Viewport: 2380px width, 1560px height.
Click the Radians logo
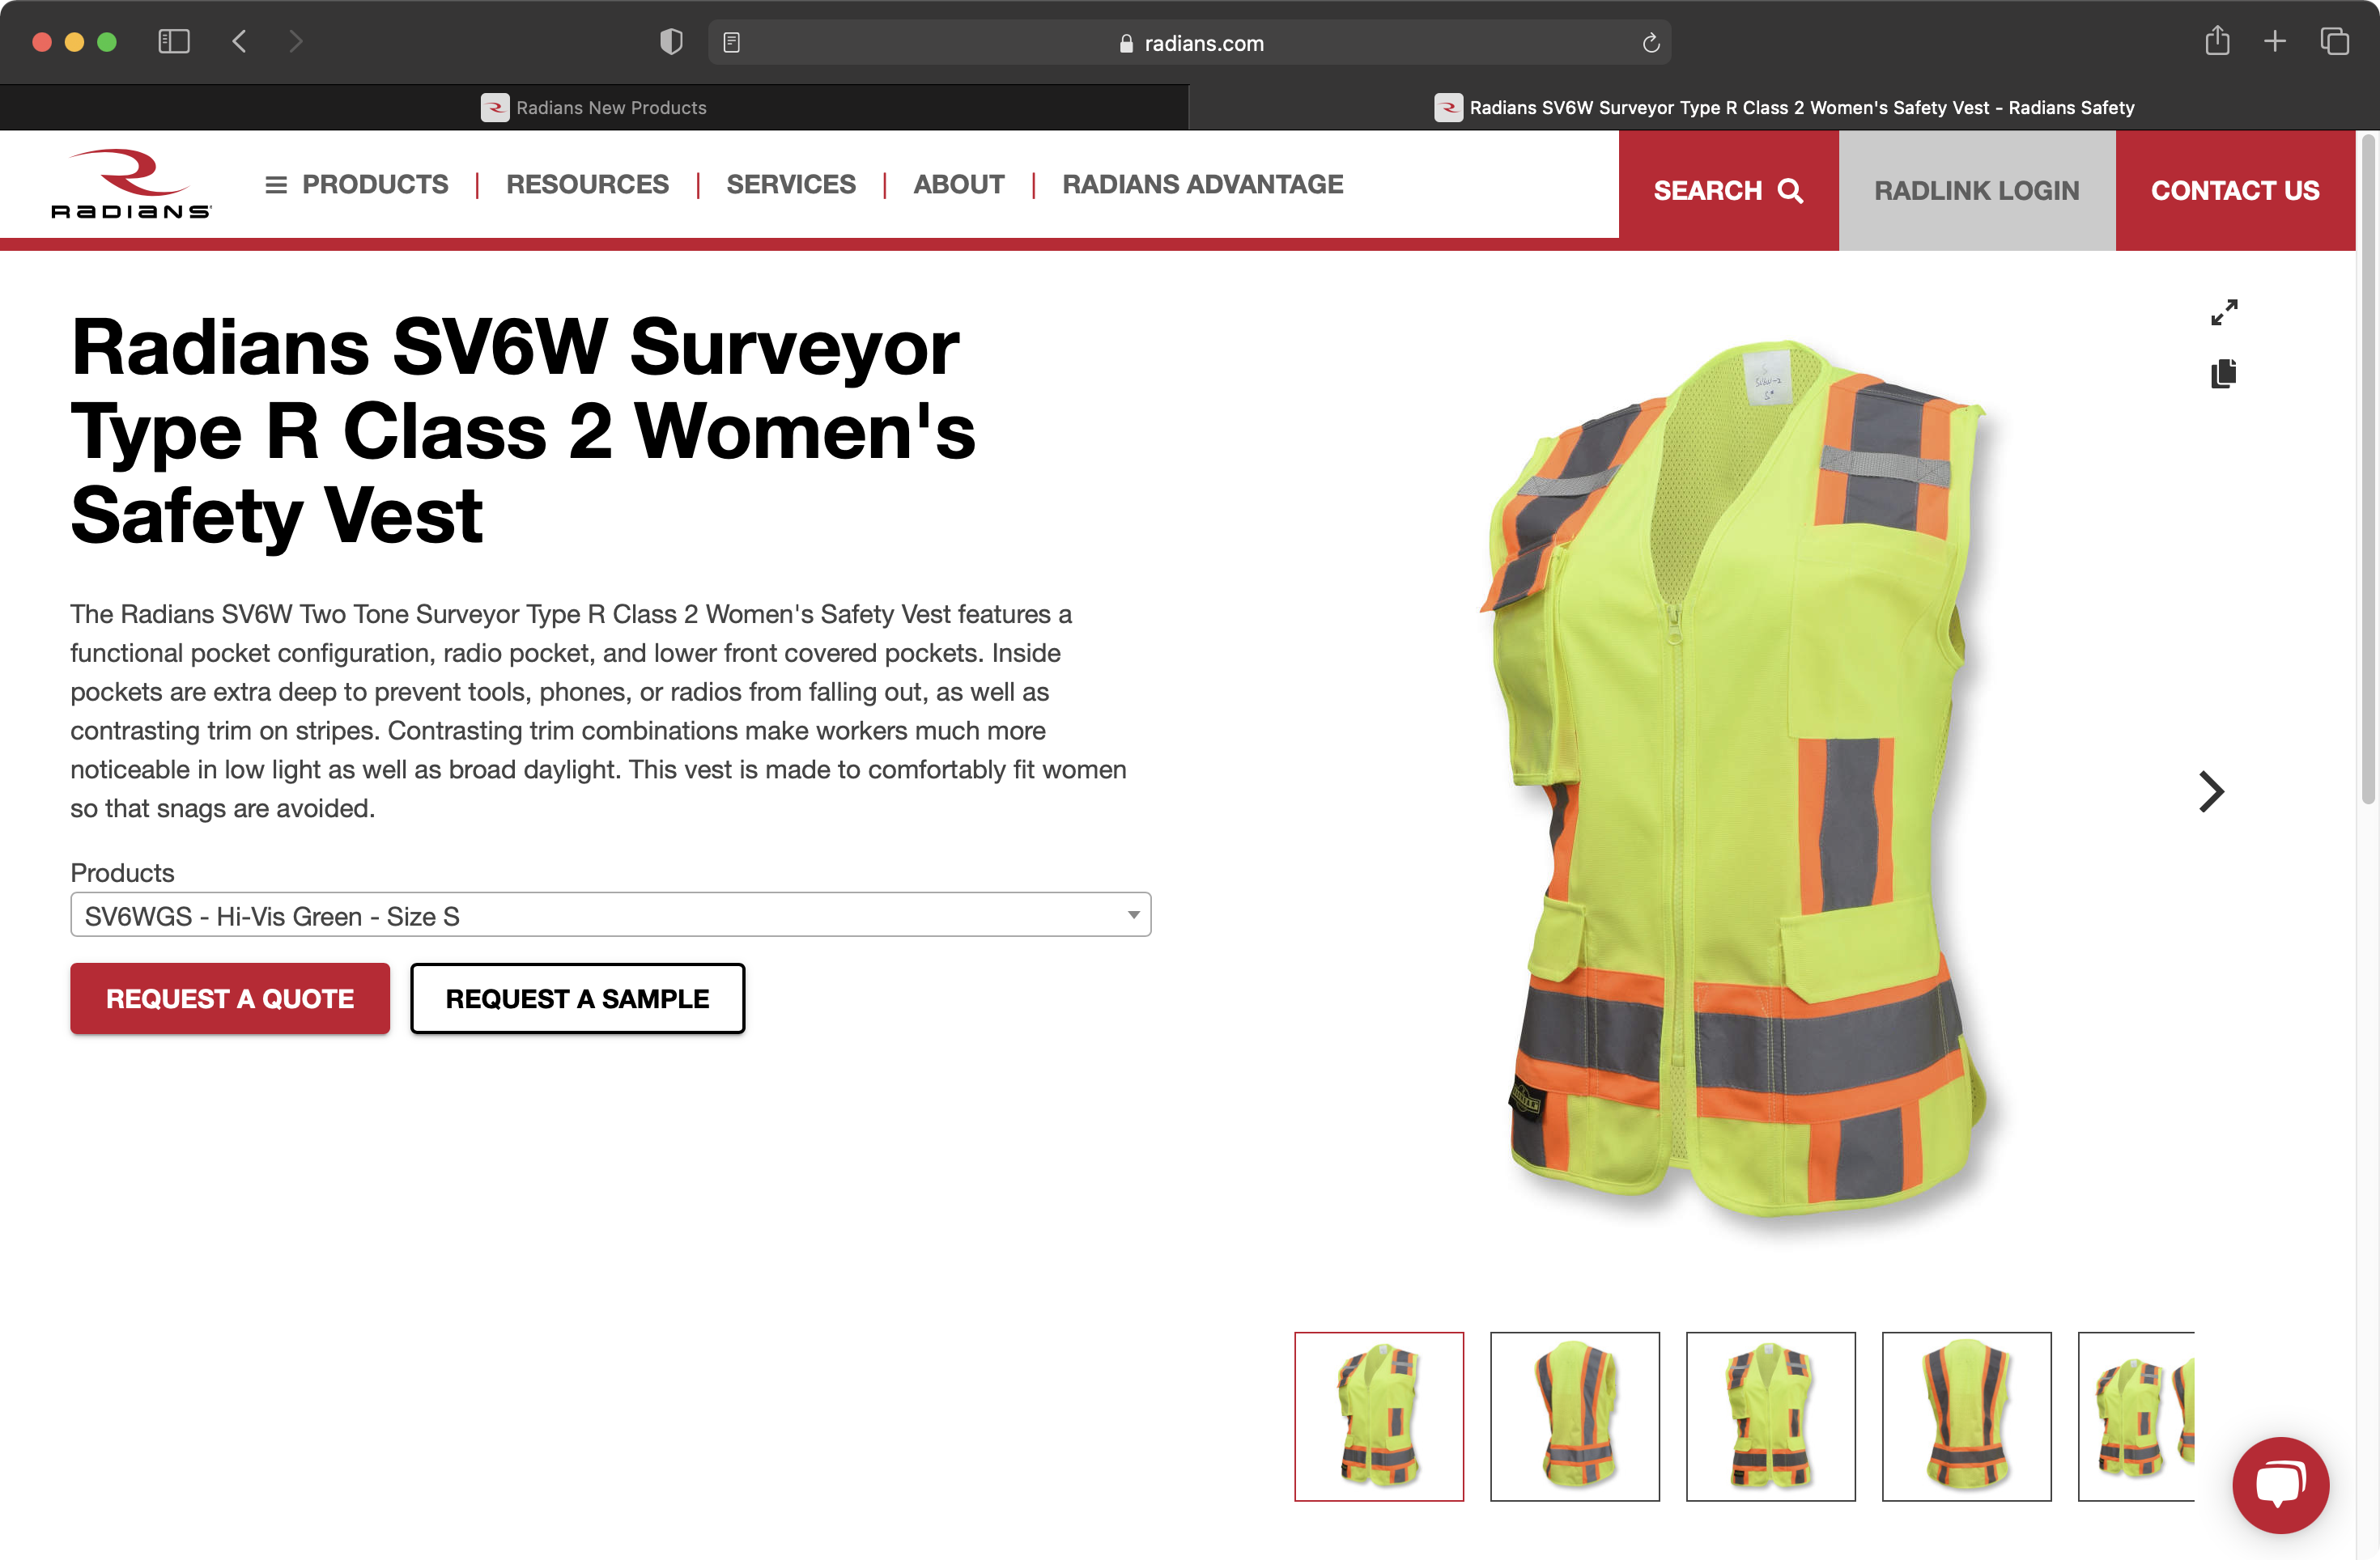pyautogui.click(x=131, y=184)
